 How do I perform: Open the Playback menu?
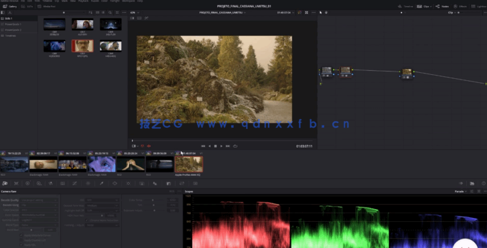click(83, 1)
